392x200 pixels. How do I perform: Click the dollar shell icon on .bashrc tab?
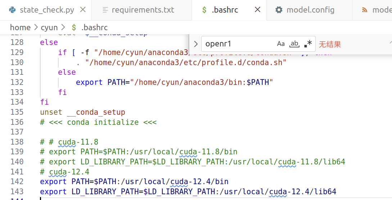pyautogui.click(x=204, y=10)
